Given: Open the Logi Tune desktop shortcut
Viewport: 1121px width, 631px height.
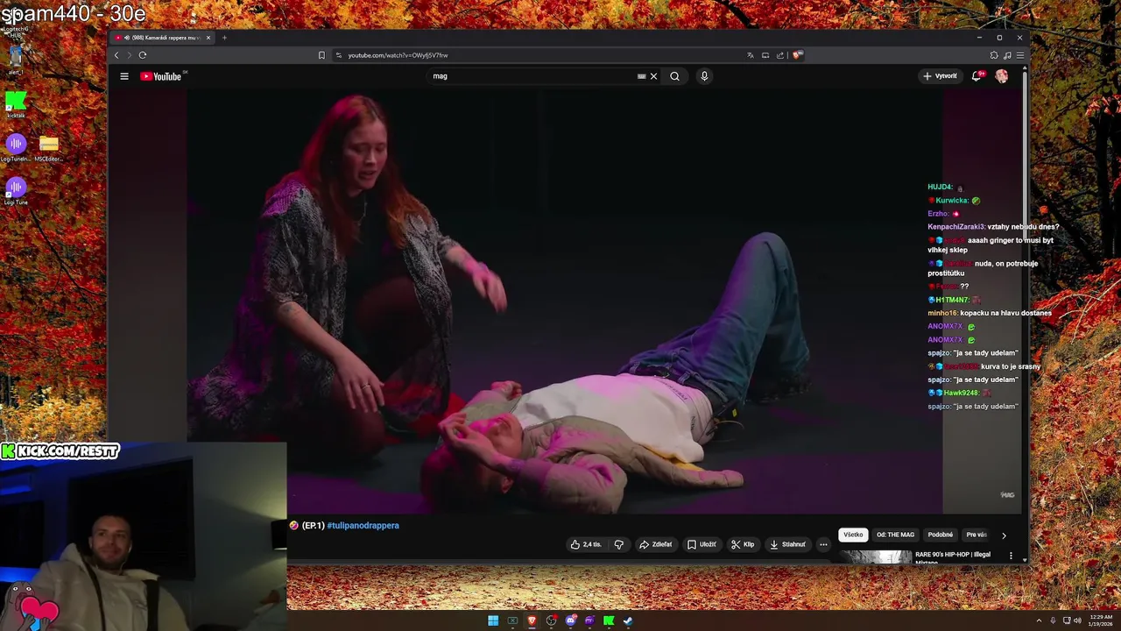Looking at the screenshot, I should coord(16,192).
